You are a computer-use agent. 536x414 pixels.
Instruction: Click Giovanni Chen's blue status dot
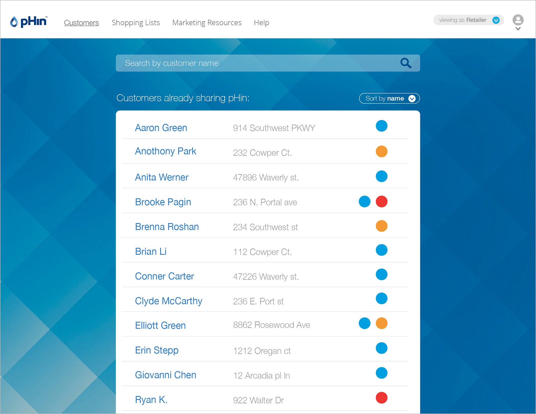[381, 373]
